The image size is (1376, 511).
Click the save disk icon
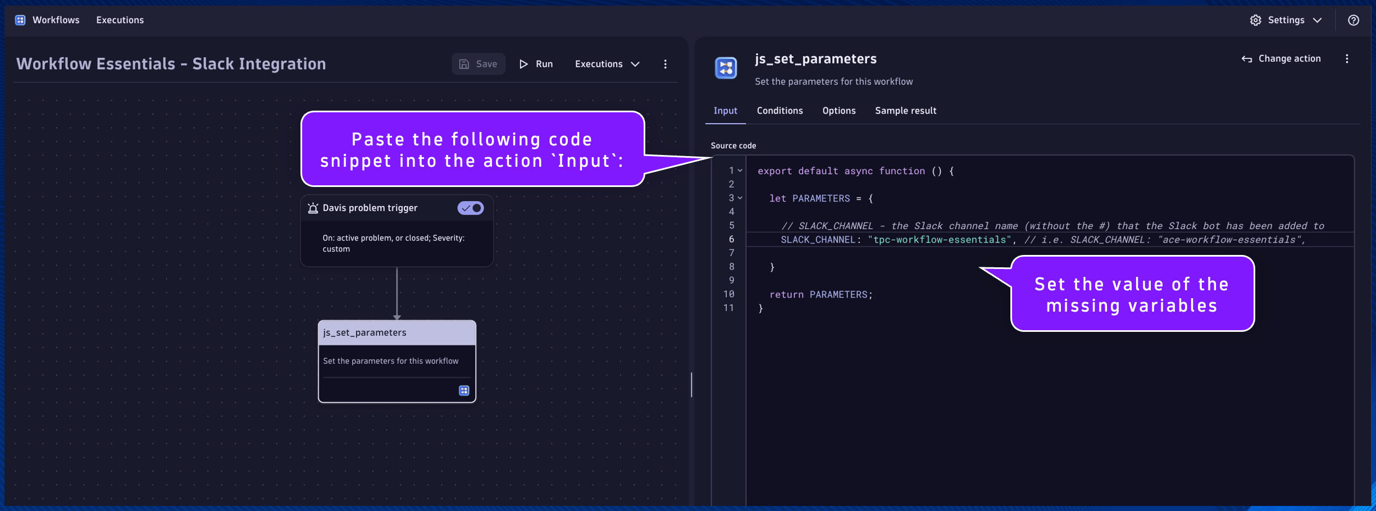(x=464, y=64)
